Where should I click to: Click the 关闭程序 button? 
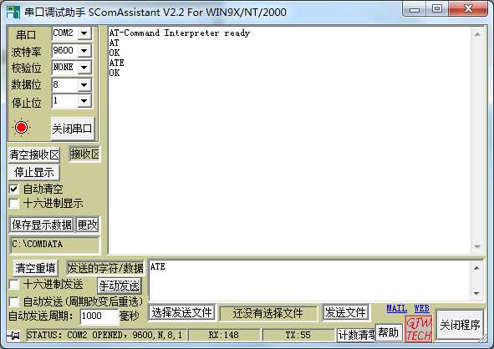460,325
